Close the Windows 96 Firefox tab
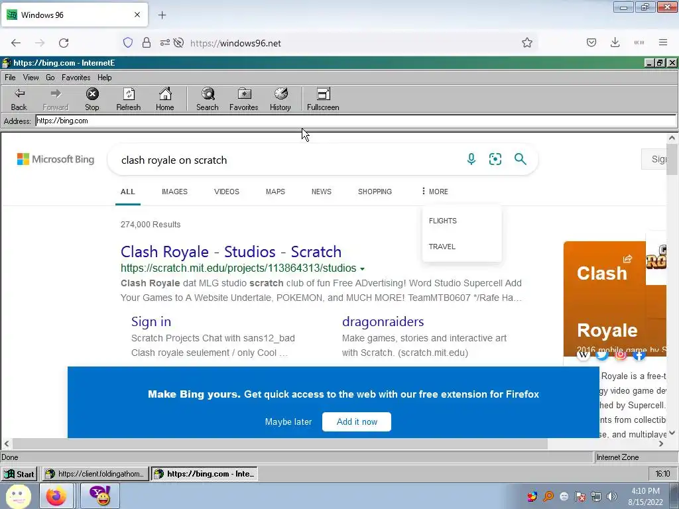Screen dimensions: 679x509 click(137, 15)
